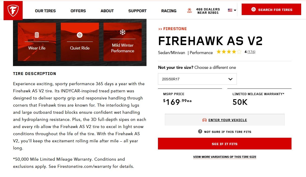Expand the country selector arrow
Viewport: 306px width, 177px height.
(x=235, y=10)
